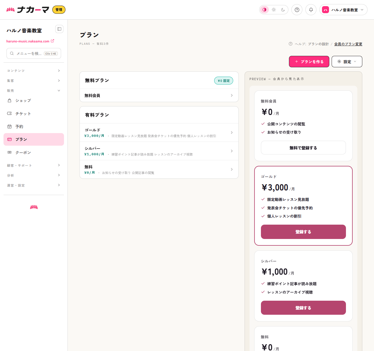Click chevron on 無料 ¥0/月 row

click(232, 169)
